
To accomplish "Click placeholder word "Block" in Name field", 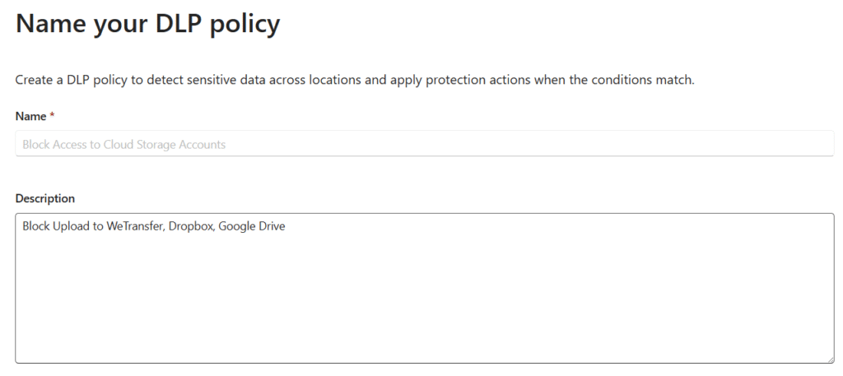I will 36,145.
